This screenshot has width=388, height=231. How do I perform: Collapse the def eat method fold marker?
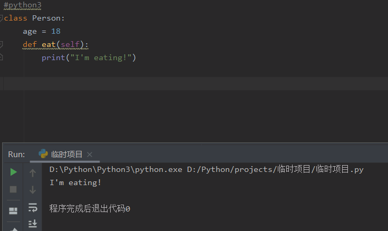pyautogui.click(x=1, y=45)
